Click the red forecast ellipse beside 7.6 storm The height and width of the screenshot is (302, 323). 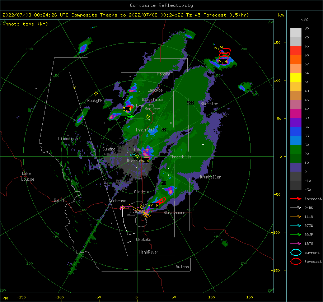pyautogui.click(x=162, y=201)
